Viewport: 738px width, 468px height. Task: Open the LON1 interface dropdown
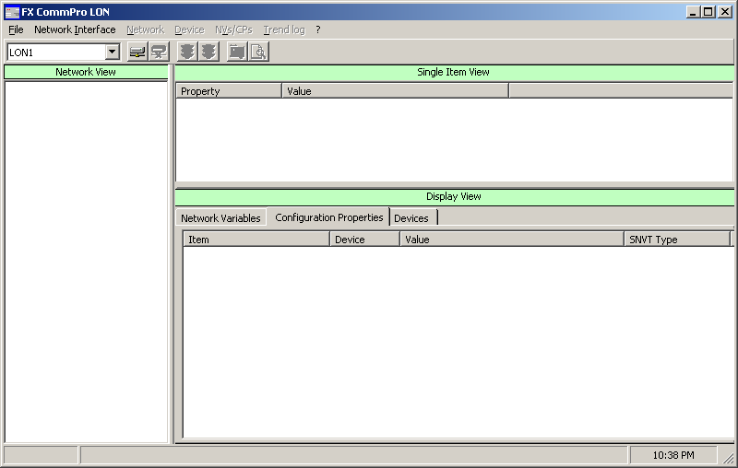pyautogui.click(x=112, y=52)
